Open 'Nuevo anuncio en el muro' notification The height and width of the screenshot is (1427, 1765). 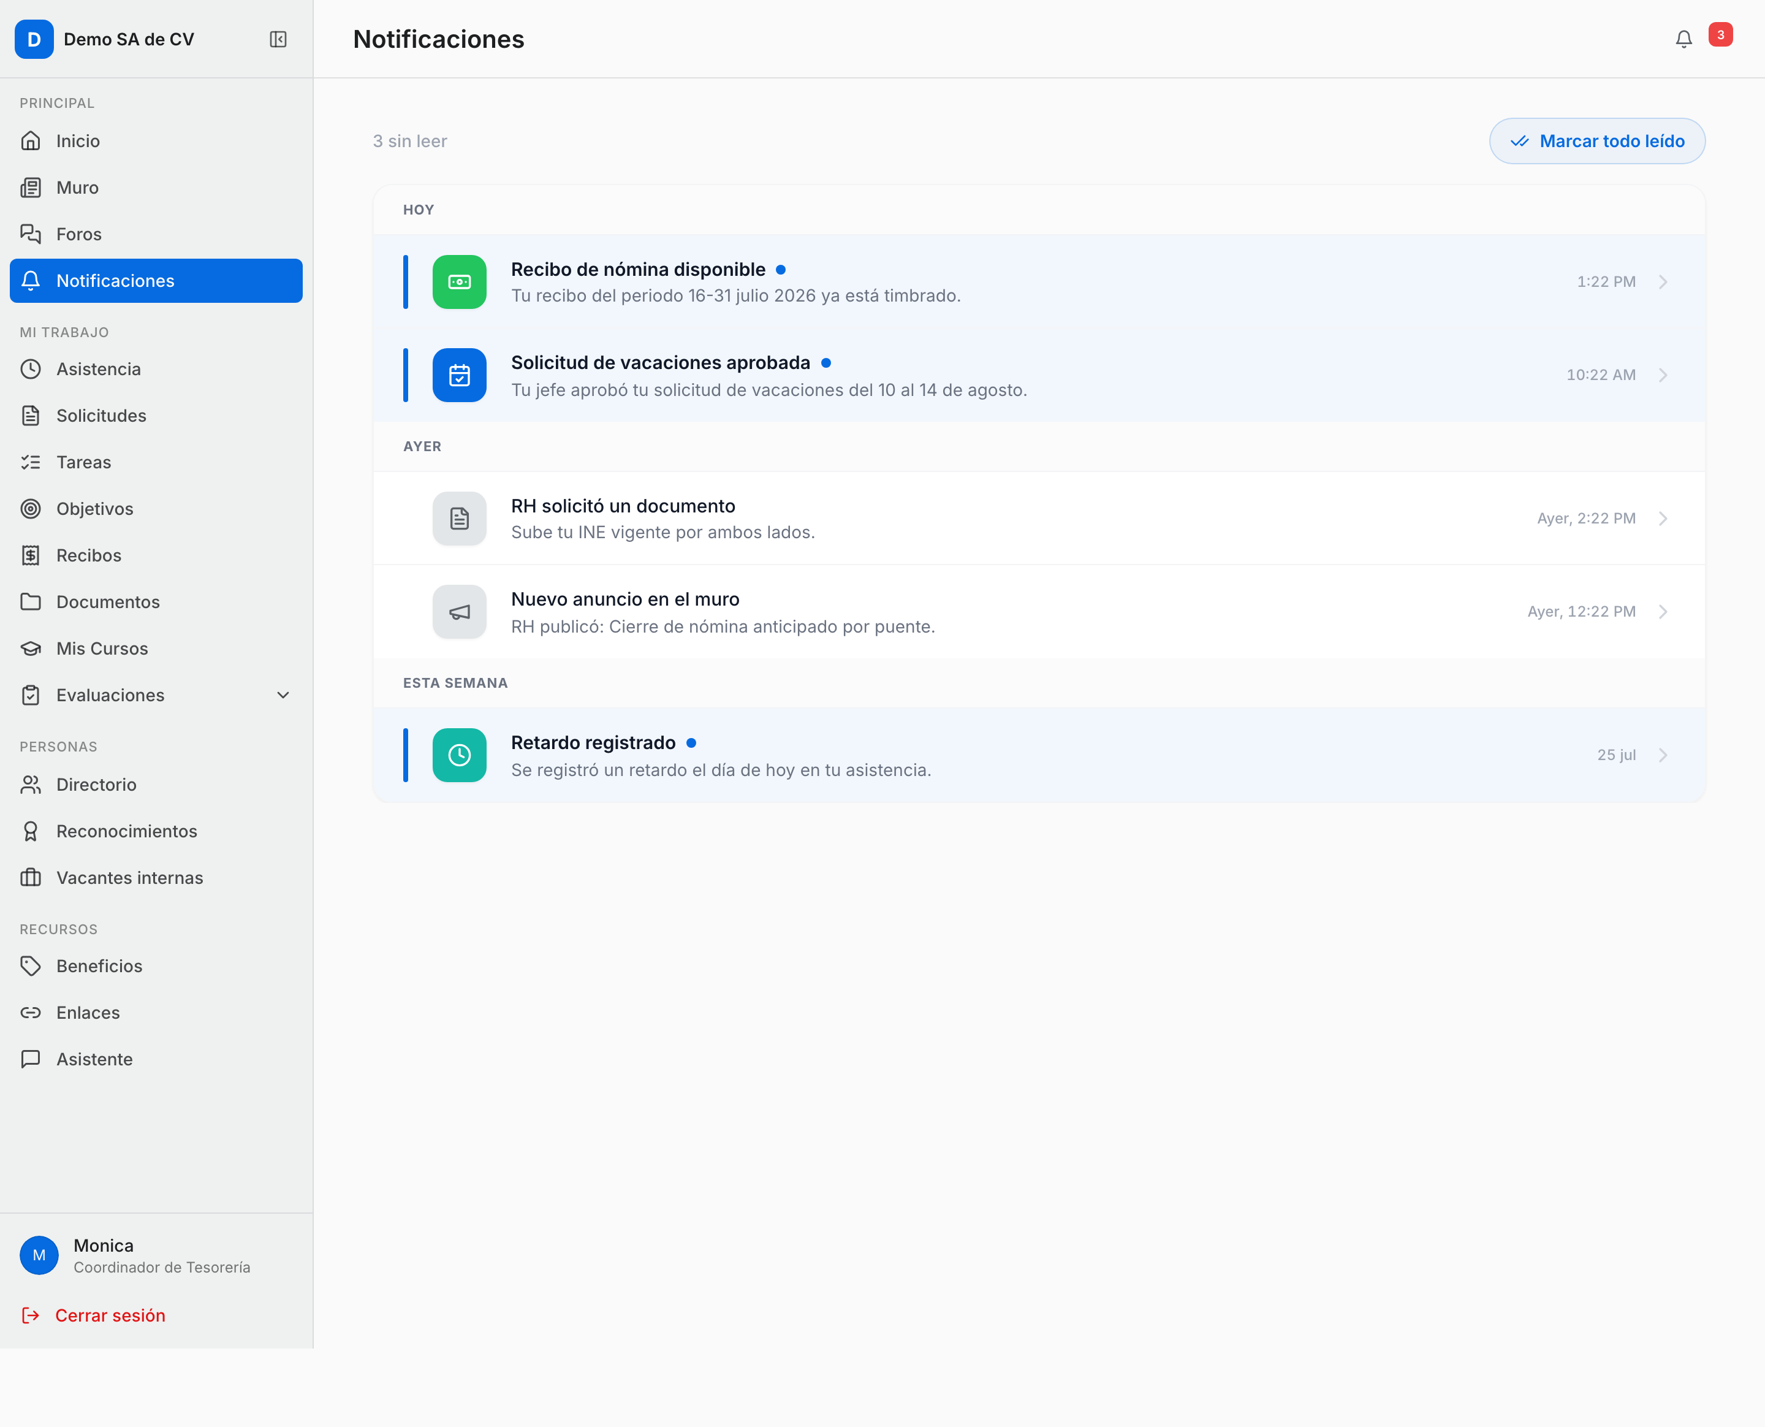tap(1039, 612)
